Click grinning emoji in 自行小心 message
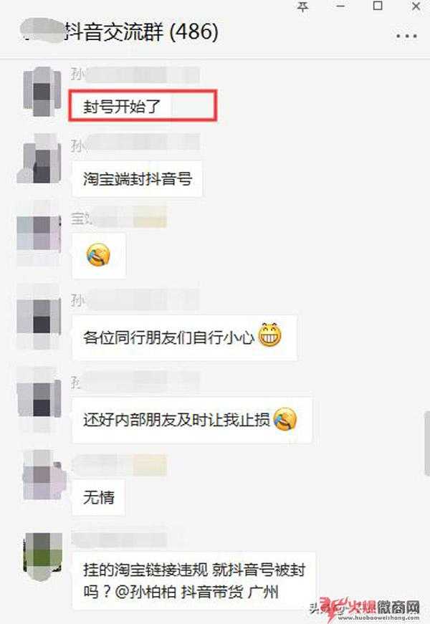430x624 pixels. click(270, 335)
